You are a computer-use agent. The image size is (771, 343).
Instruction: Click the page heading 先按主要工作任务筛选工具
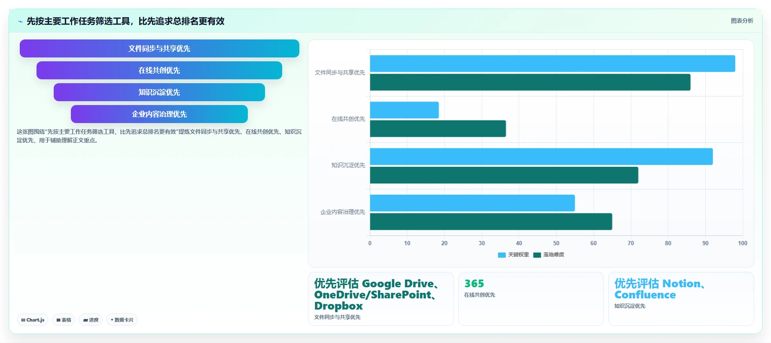tap(125, 21)
